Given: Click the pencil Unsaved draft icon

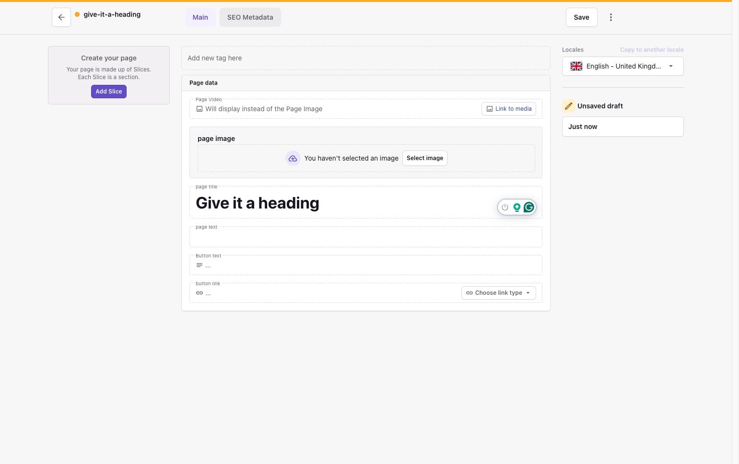Looking at the screenshot, I should [x=568, y=106].
